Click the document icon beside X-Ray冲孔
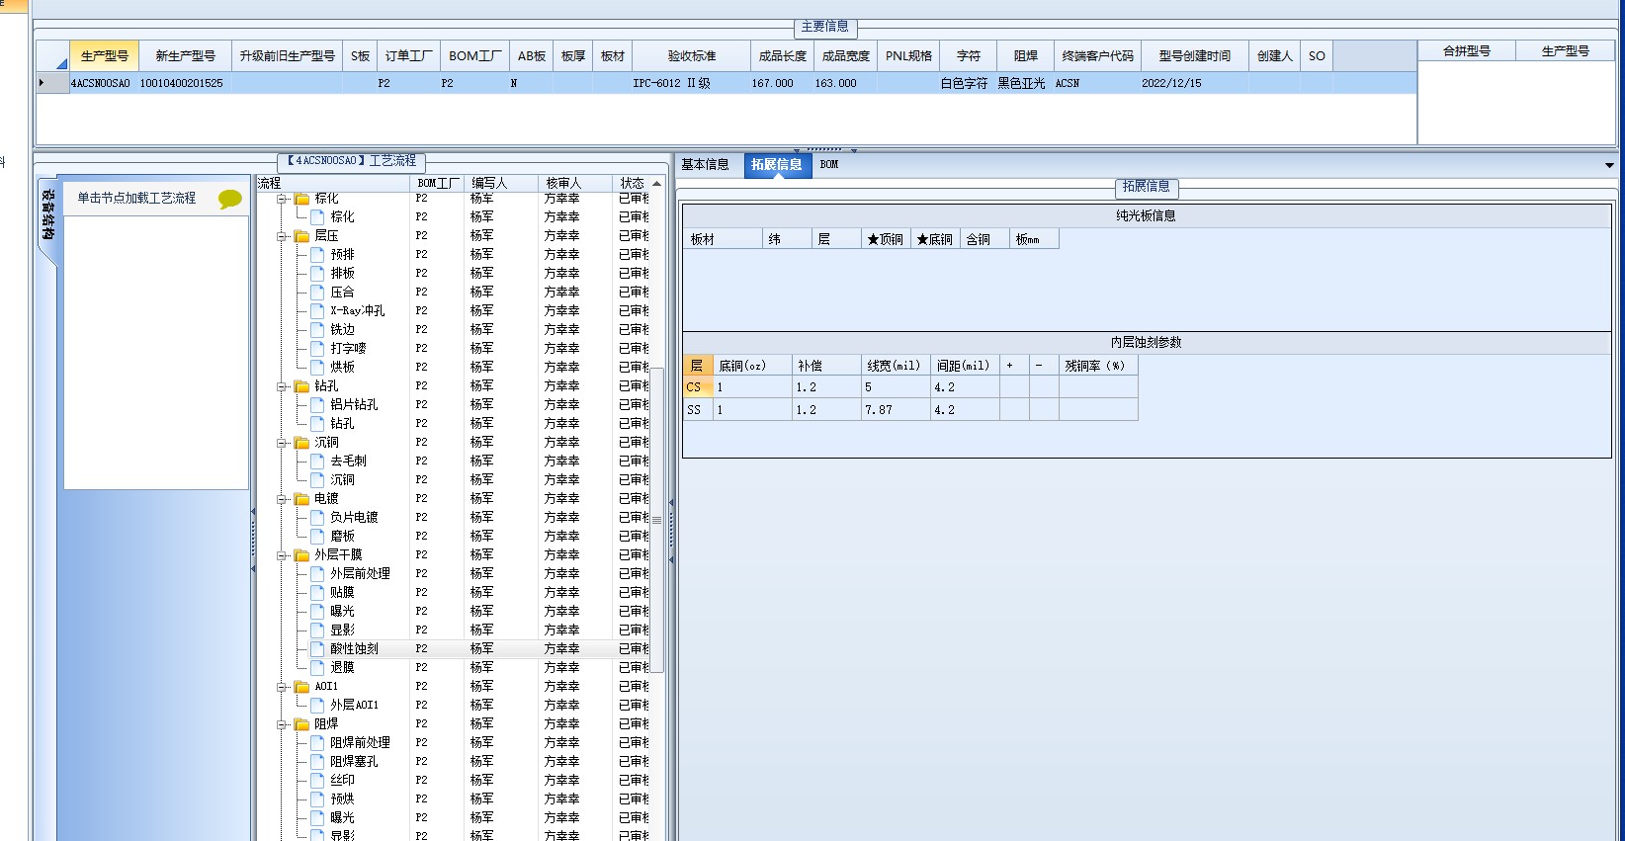The height and width of the screenshot is (841, 1625). pyautogui.click(x=317, y=310)
